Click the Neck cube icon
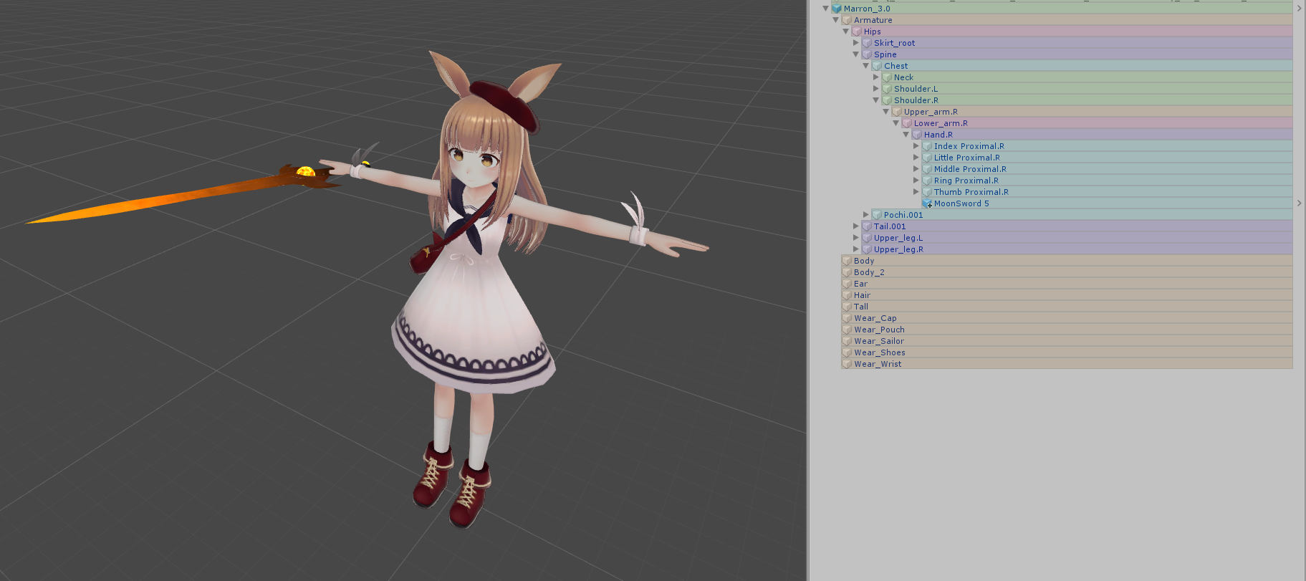The width and height of the screenshot is (1306, 581). (887, 77)
